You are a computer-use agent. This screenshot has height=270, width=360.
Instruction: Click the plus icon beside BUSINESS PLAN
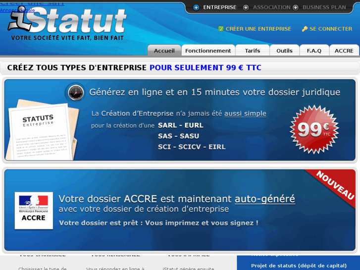coord(296,7)
